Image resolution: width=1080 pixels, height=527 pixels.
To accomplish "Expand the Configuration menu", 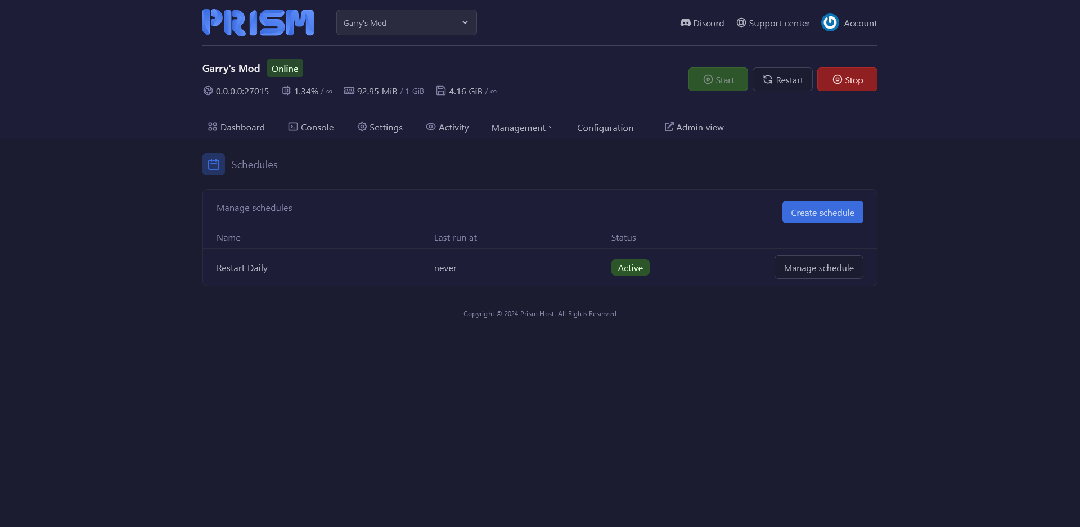I will [x=609, y=128].
